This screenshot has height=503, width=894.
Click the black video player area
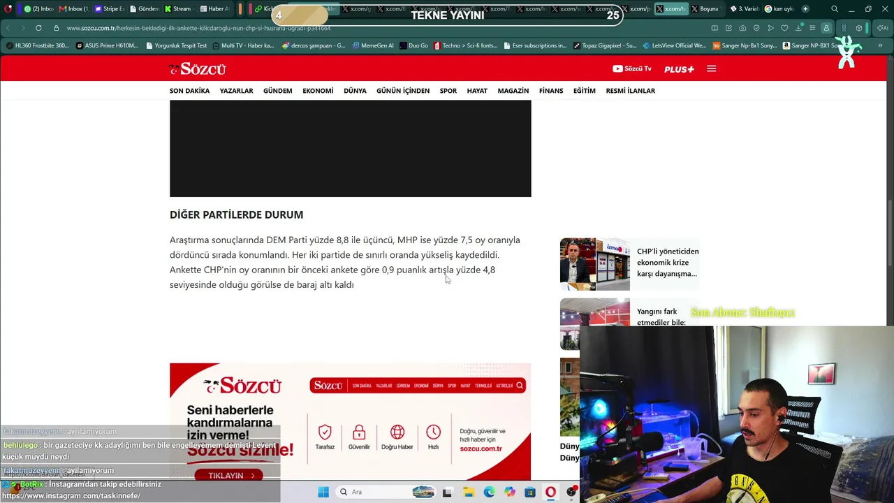(350, 148)
